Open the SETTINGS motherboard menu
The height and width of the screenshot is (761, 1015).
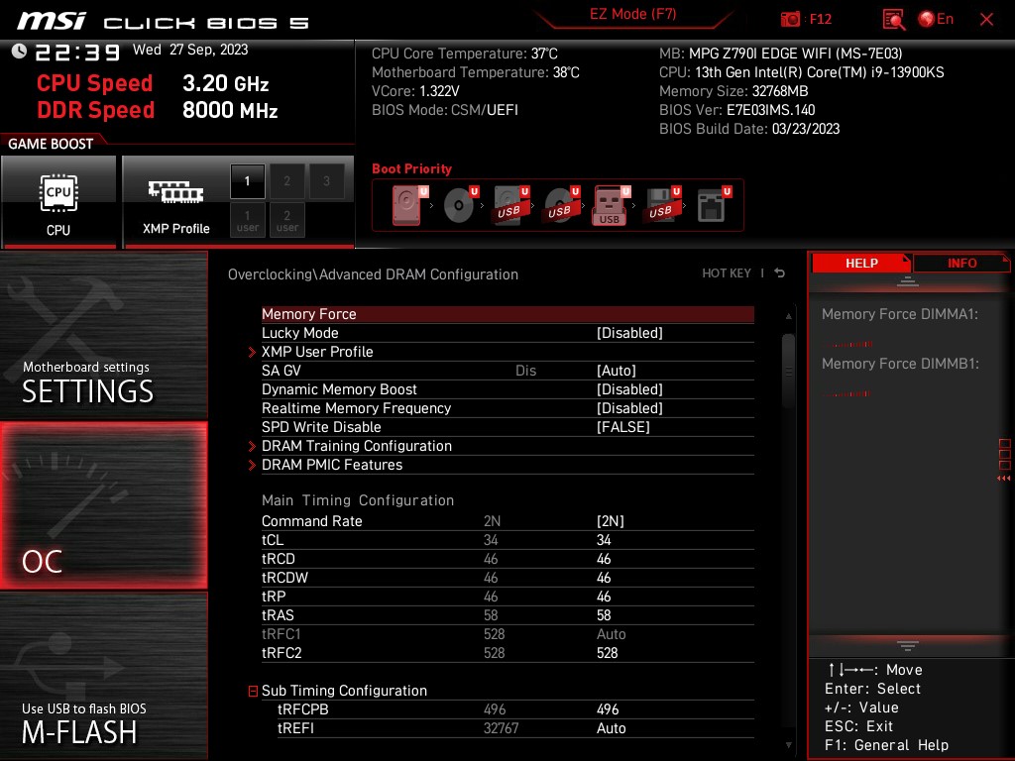(x=103, y=335)
